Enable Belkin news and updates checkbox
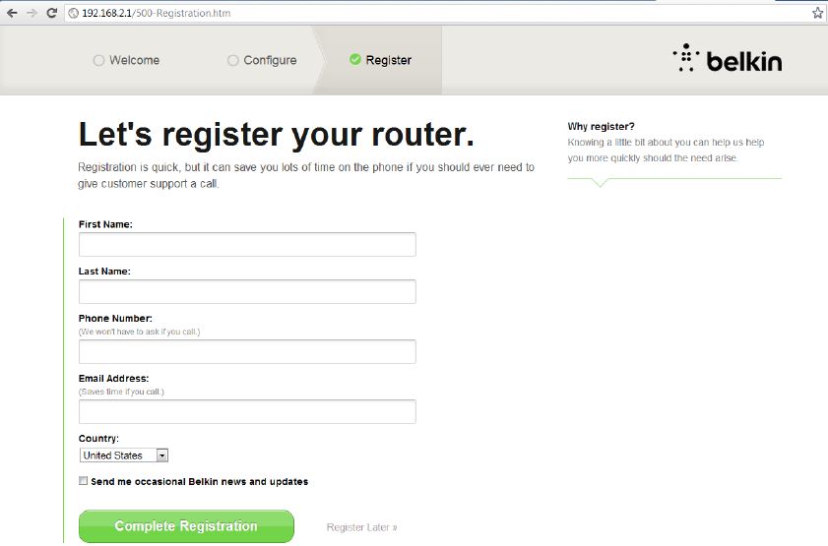The height and width of the screenshot is (546, 828). [83, 481]
